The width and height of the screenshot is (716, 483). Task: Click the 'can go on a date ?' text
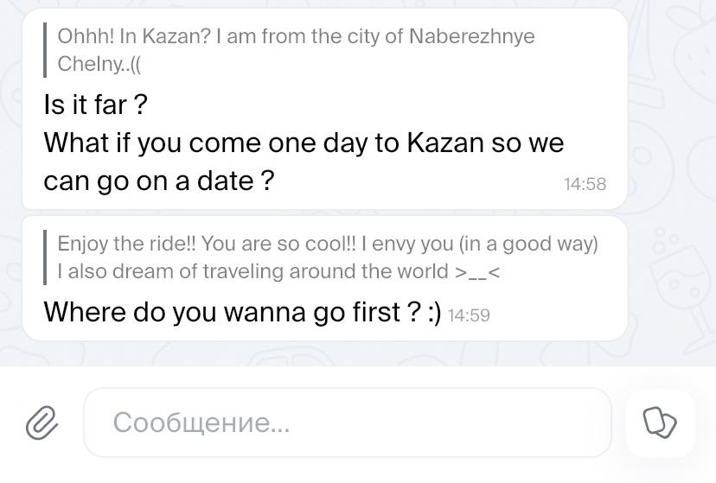(x=159, y=181)
